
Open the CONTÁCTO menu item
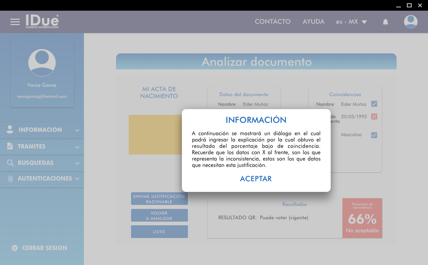273,22
